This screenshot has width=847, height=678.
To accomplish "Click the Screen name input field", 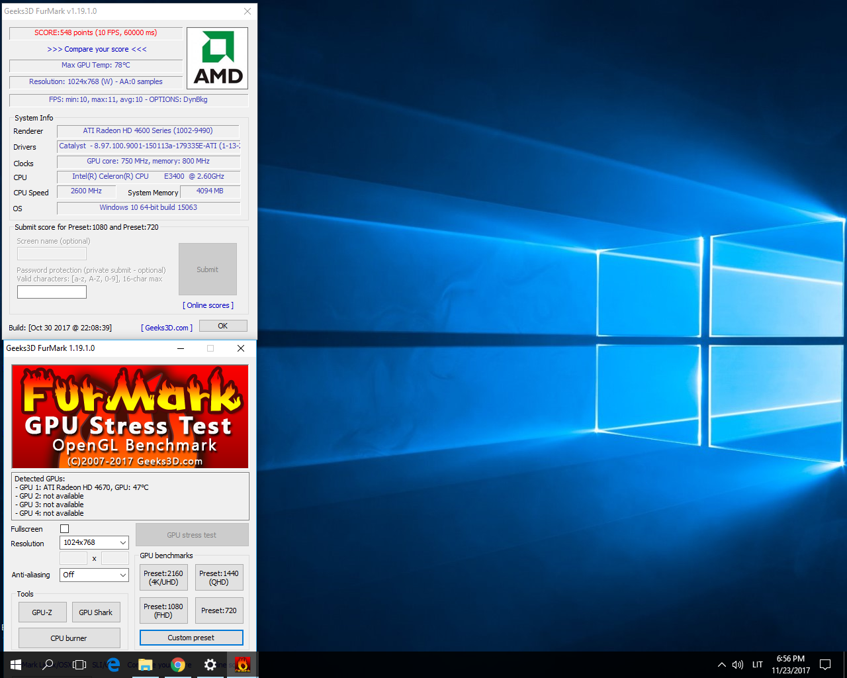I will (52, 254).
